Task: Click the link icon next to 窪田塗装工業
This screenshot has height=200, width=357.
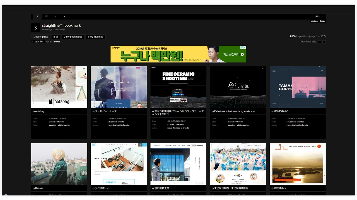Action: pos(153,189)
